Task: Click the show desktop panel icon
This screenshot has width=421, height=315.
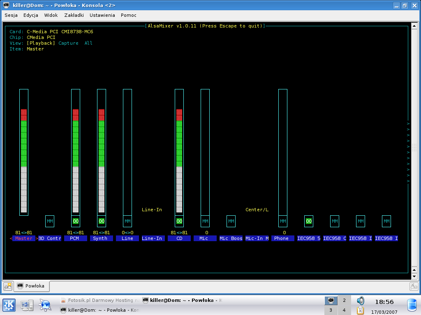Action: point(27,305)
